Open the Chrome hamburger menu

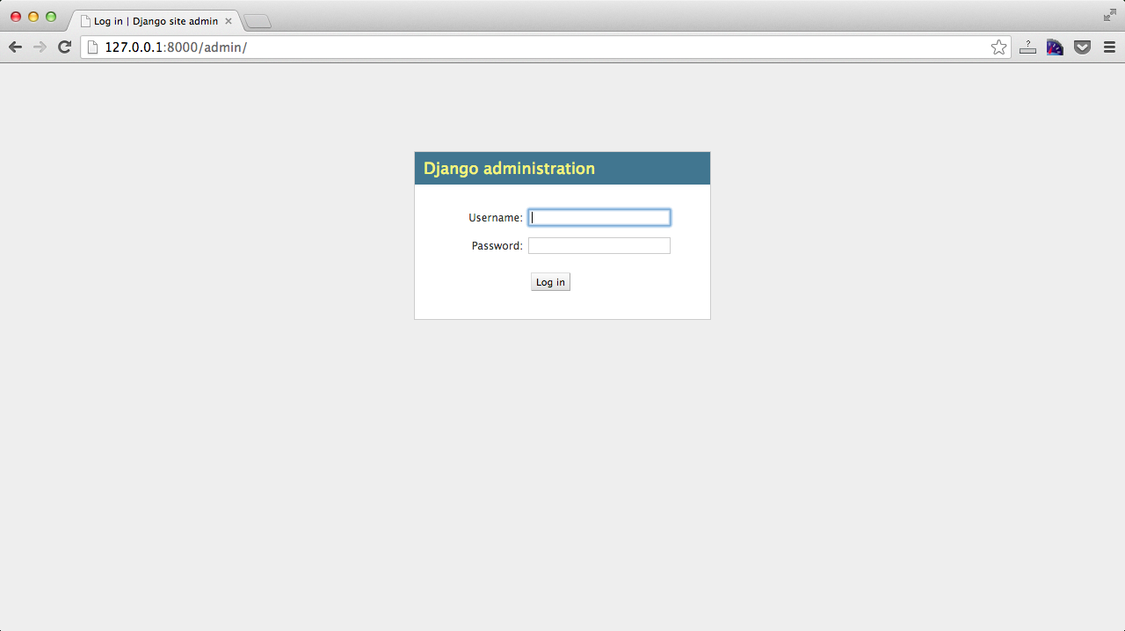pos(1109,47)
